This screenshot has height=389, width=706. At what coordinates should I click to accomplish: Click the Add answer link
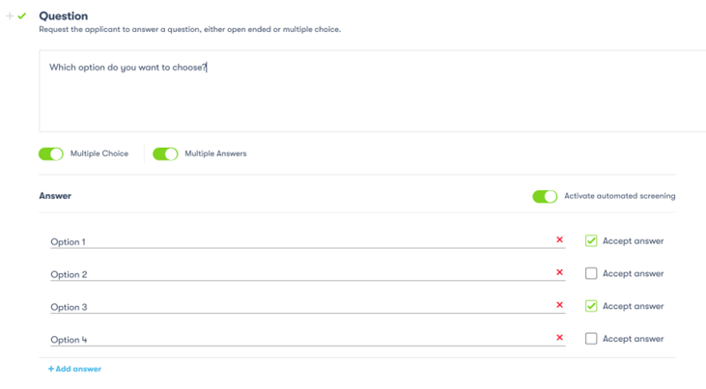click(74, 369)
